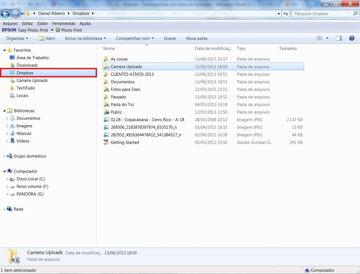Click the Forward navigation arrow
This screenshot has height=274, width=360.
point(15,14)
